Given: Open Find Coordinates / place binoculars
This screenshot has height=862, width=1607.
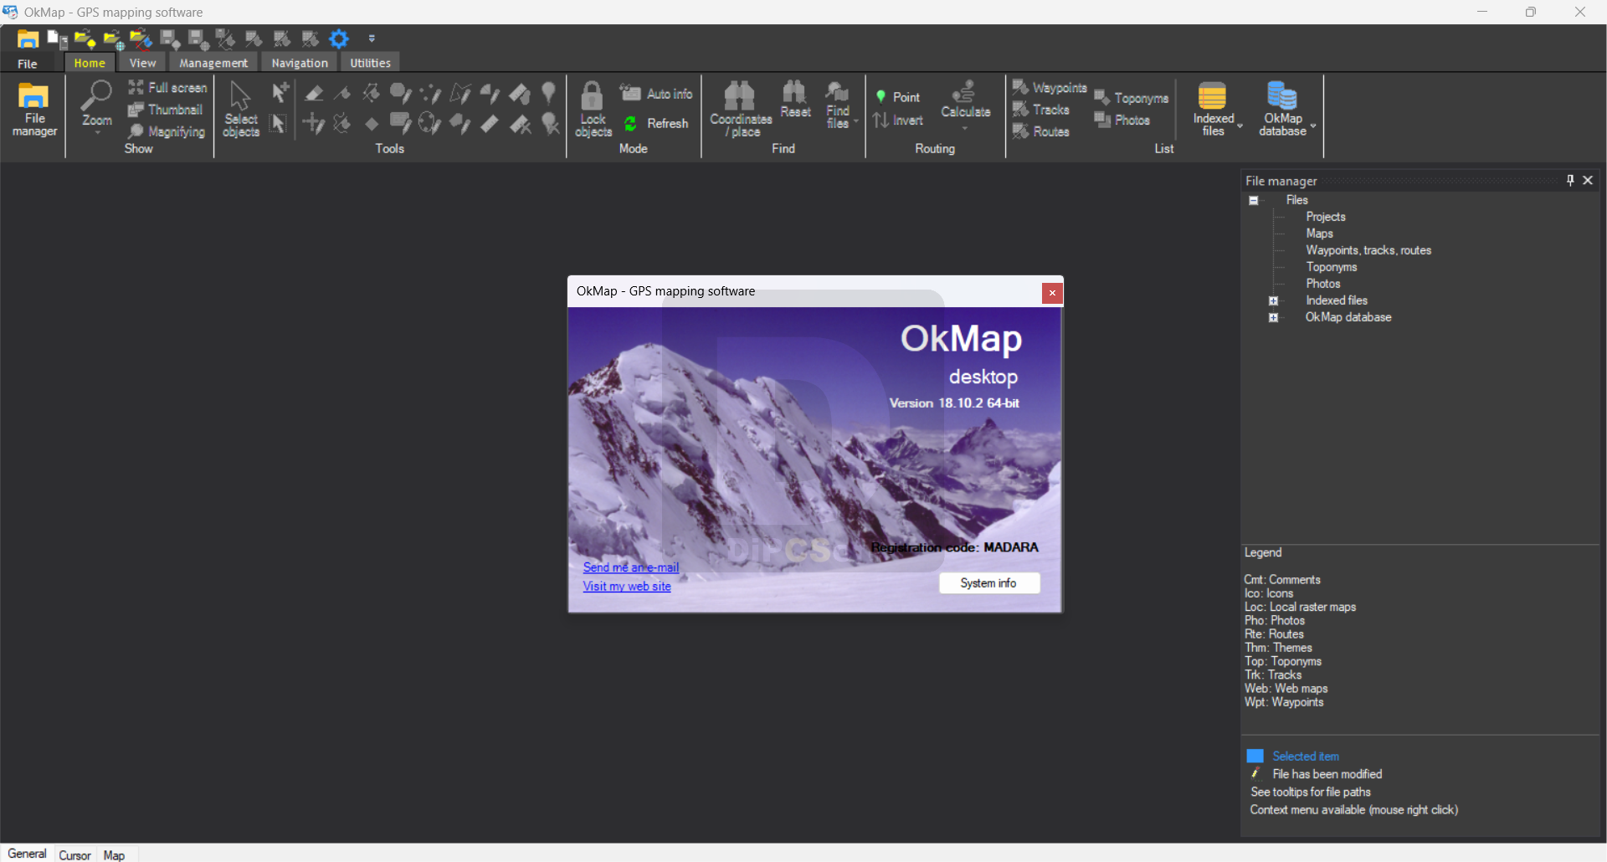Looking at the screenshot, I should [741, 110].
